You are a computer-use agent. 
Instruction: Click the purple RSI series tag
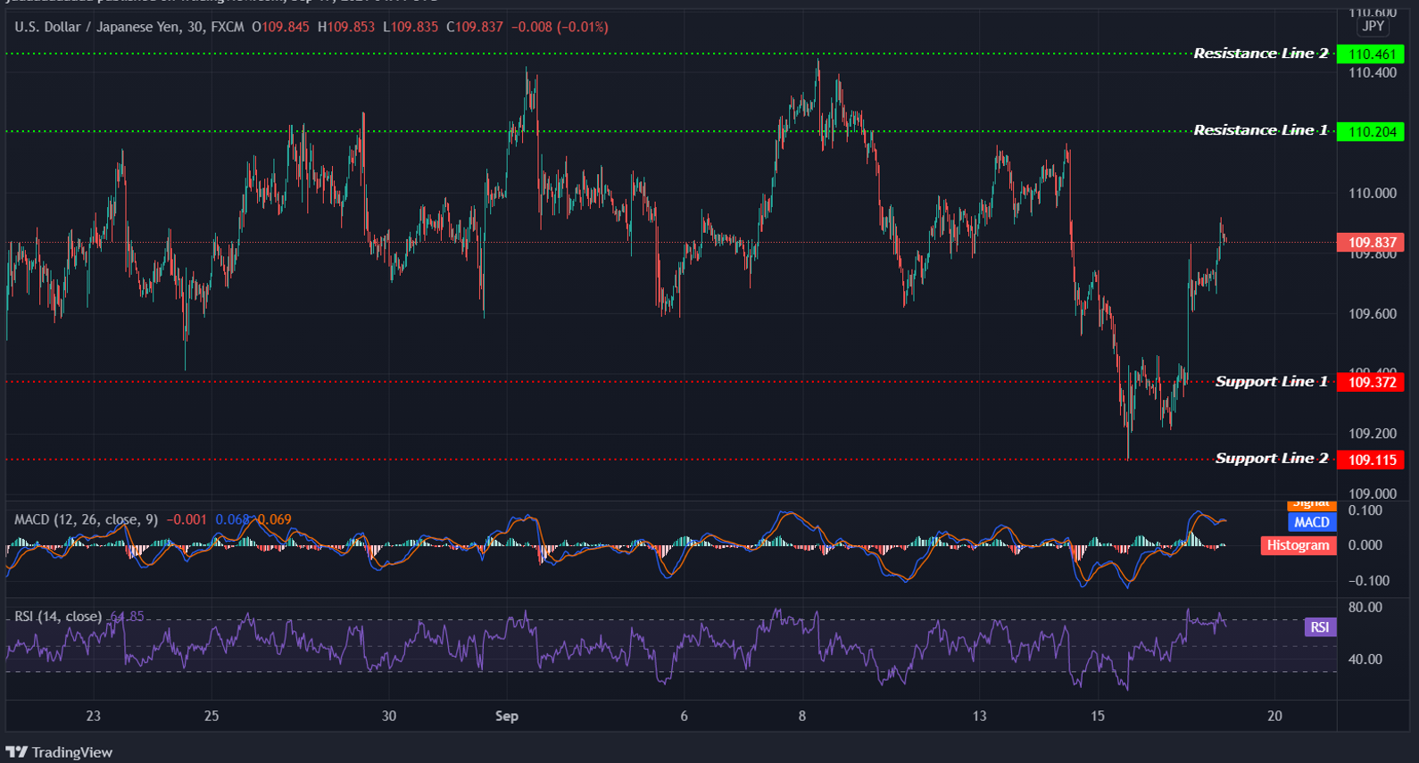1320,627
